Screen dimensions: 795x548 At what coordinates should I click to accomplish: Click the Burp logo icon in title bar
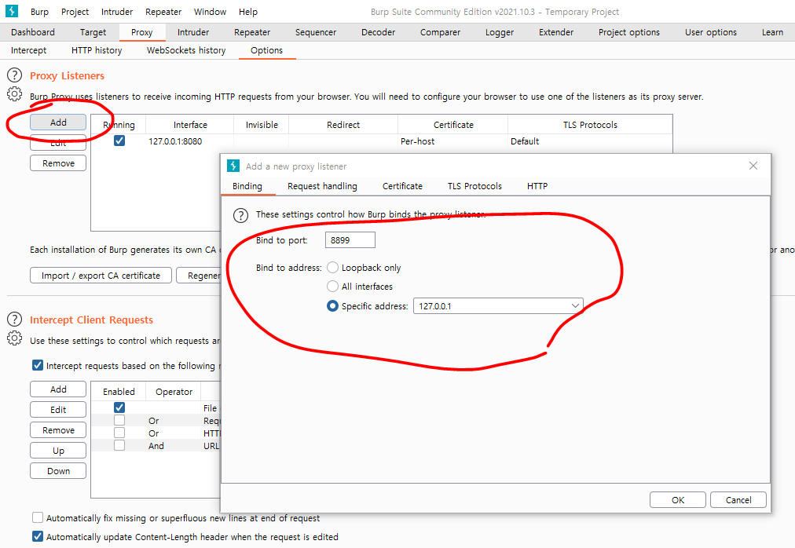[x=12, y=11]
